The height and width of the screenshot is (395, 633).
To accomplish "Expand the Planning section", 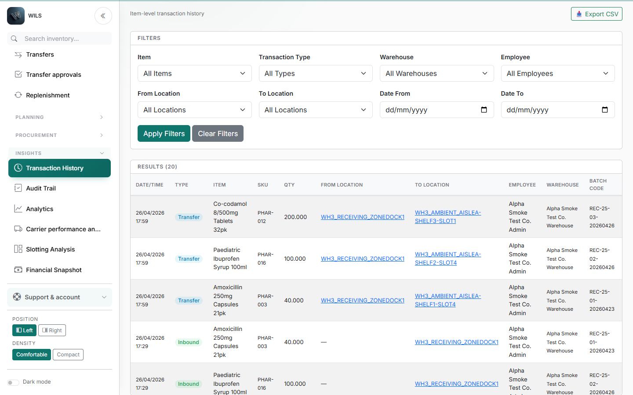I will pos(59,117).
